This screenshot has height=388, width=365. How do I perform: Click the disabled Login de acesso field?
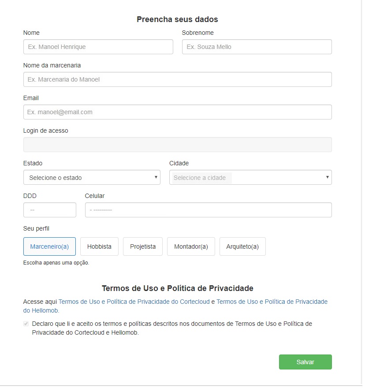177,145
